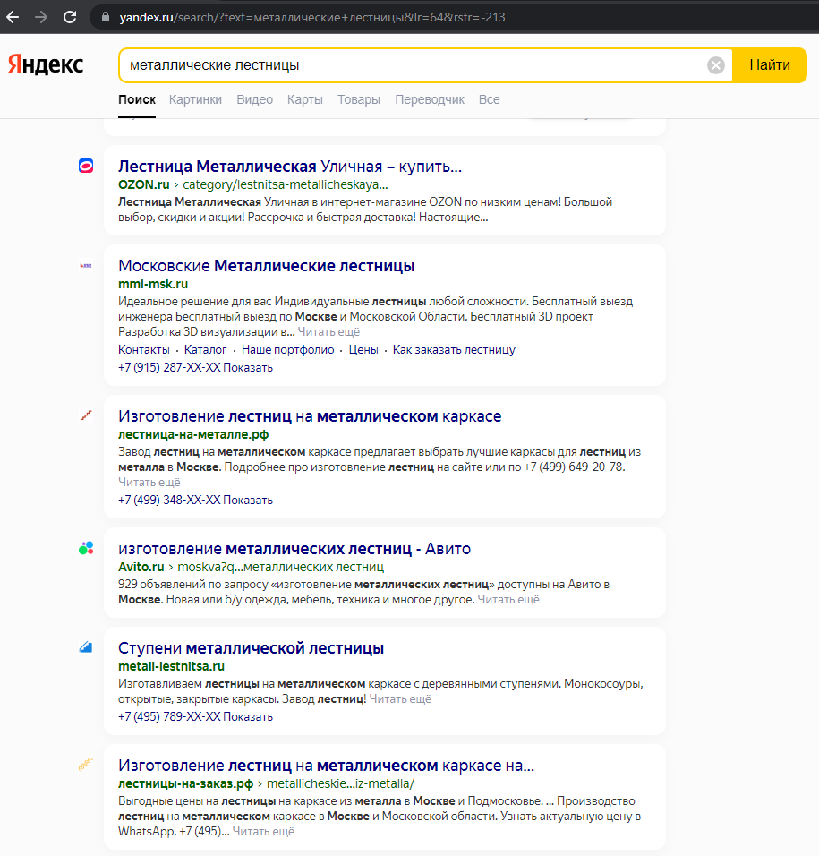Image resolution: width=819 pixels, height=856 pixels.
Task: Open the изготовление металлических лестниц - Авито title
Action: pyautogui.click(x=294, y=549)
